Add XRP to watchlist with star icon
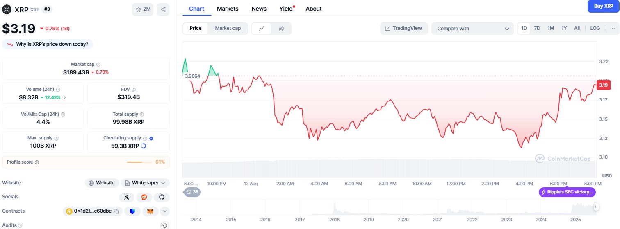 point(142,9)
